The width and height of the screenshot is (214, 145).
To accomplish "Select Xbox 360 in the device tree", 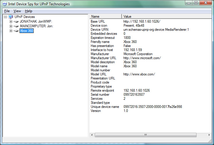I will click(27, 31).
